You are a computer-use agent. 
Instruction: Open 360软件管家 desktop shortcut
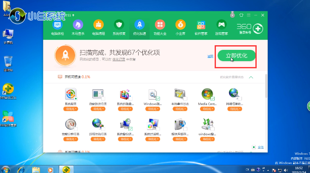[8, 119]
